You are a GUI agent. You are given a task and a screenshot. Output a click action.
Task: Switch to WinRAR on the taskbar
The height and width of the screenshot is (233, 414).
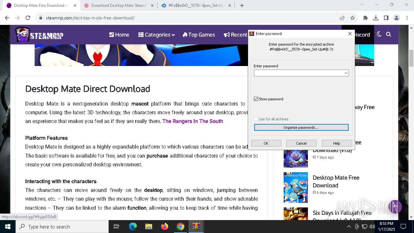pos(196,227)
